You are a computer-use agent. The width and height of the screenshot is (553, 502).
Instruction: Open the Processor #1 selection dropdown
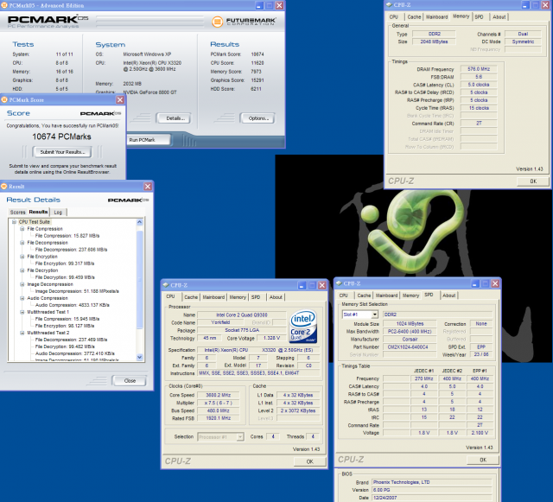240,437
